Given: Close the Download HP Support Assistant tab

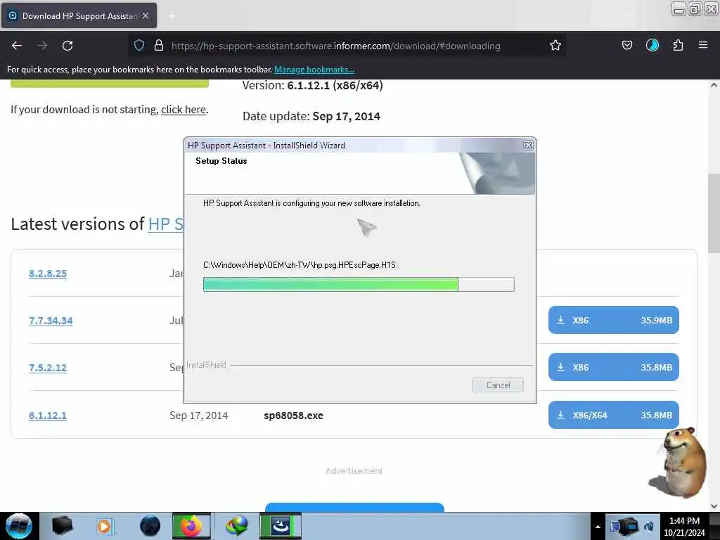Looking at the screenshot, I should pos(146,15).
